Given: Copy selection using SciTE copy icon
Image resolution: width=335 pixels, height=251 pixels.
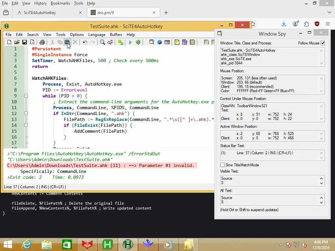Looking at the screenshot, I should [x=60, y=42].
